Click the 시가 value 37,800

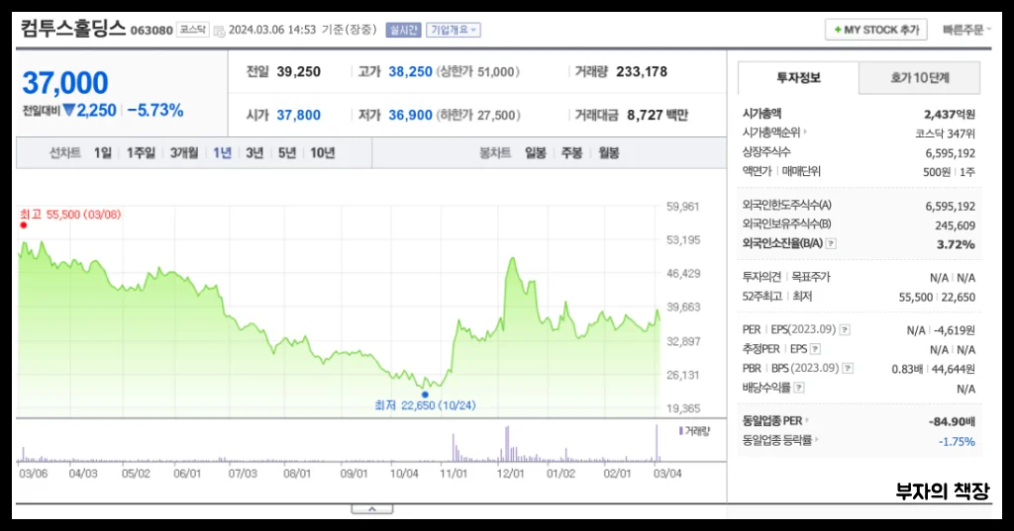point(299,115)
